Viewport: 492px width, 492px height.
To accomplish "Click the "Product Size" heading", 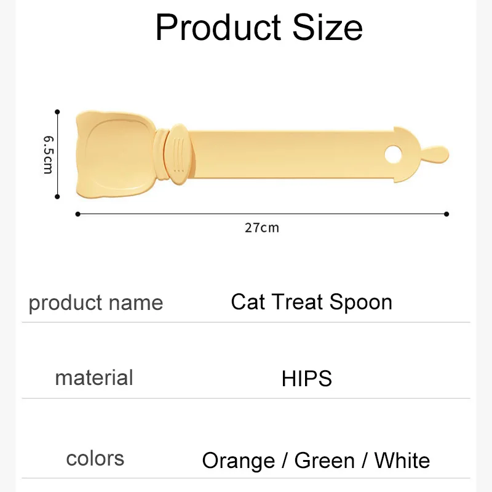I will click(x=259, y=28).
